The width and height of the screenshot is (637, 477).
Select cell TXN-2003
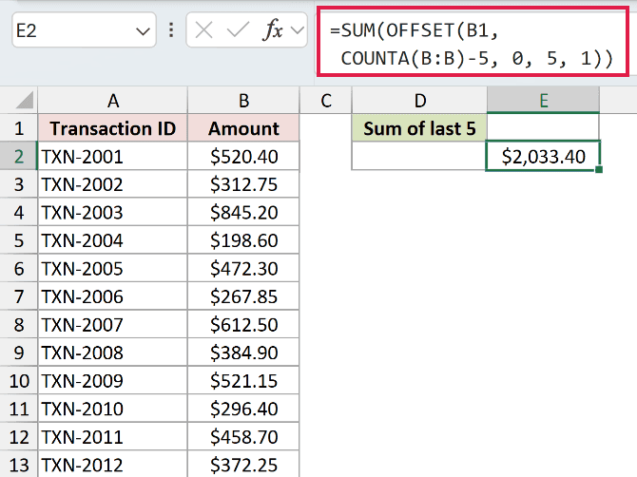point(112,212)
